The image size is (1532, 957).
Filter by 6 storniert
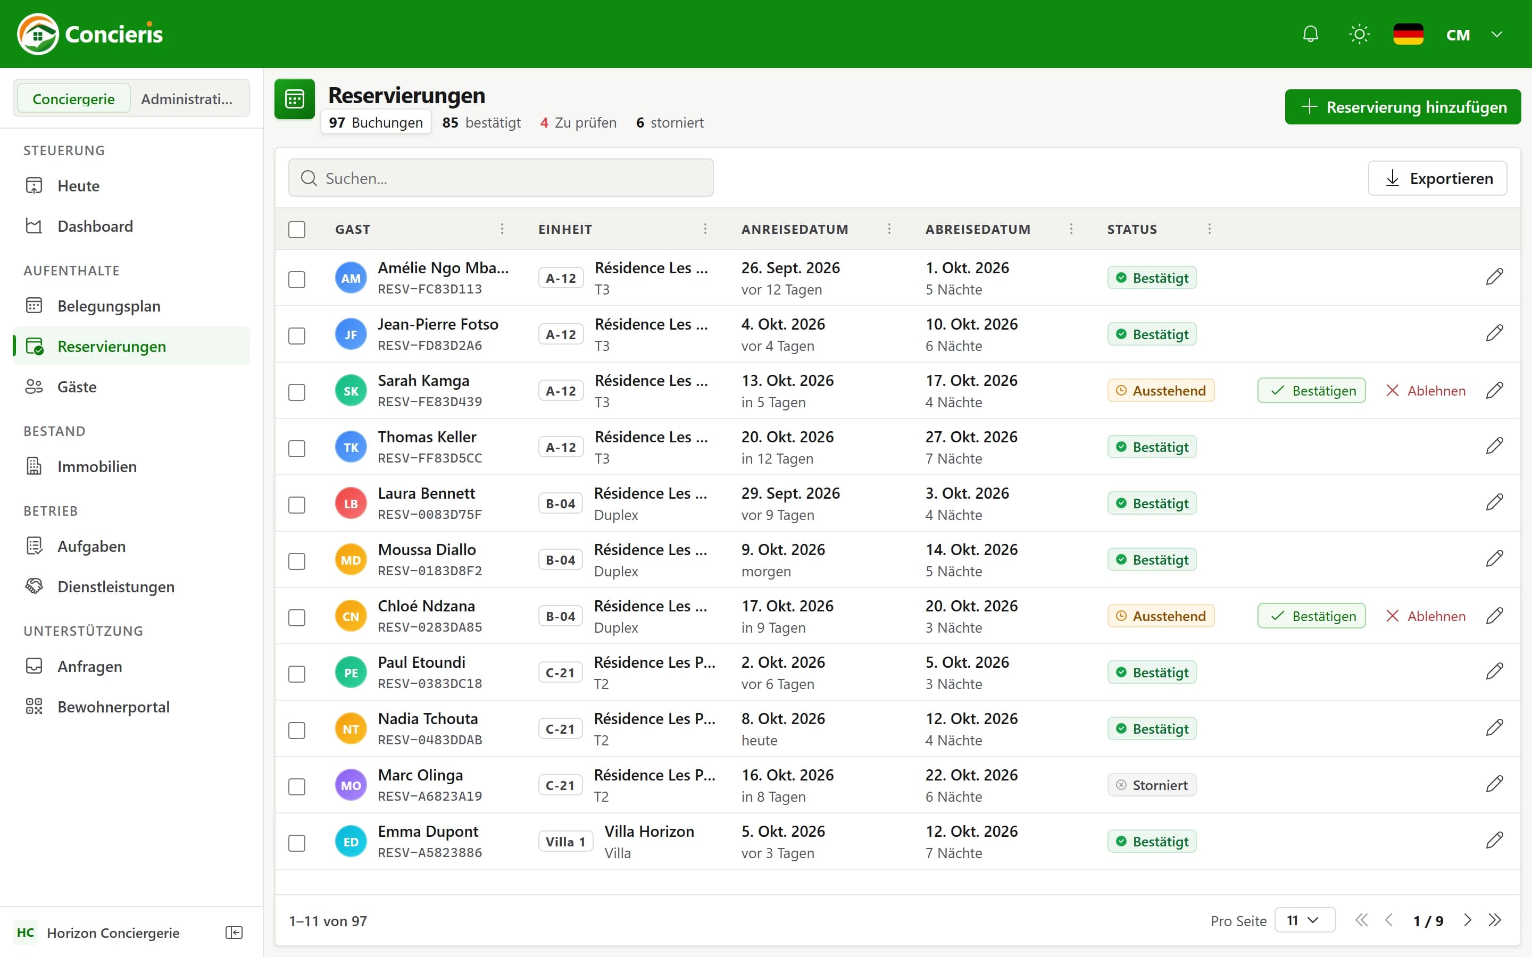point(670,122)
